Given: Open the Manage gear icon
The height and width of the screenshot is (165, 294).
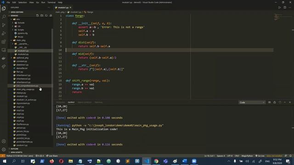Looking at the screenshot, I should pyautogui.click(x=4, y=149).
